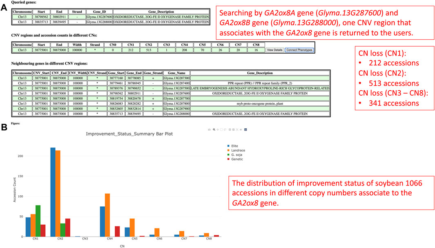Choose the Lasso Select tool in plot toolbar
Viewport: 435px width, 248px height.
(225, 130)
